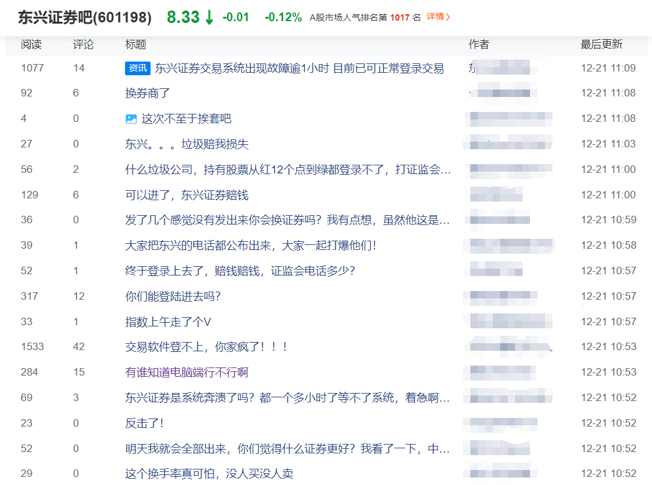Open the post titled 换券商了
Viewport: 652px width, 485px height.
click(x=147, y=93)
